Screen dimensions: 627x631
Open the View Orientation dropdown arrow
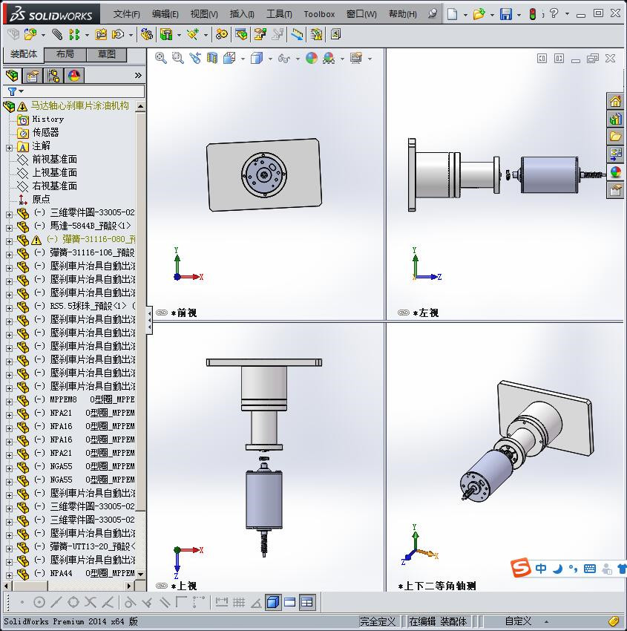point(243,59)
